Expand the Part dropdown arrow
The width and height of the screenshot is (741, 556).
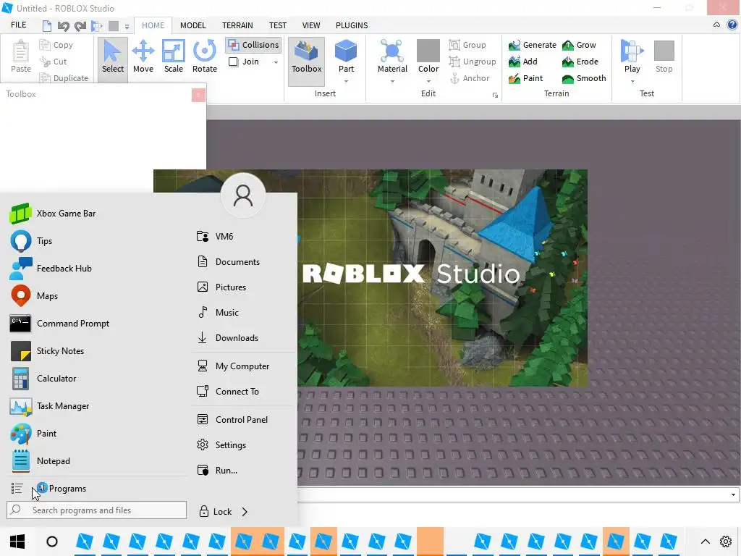pyautogui.click(x=346, y=82)
